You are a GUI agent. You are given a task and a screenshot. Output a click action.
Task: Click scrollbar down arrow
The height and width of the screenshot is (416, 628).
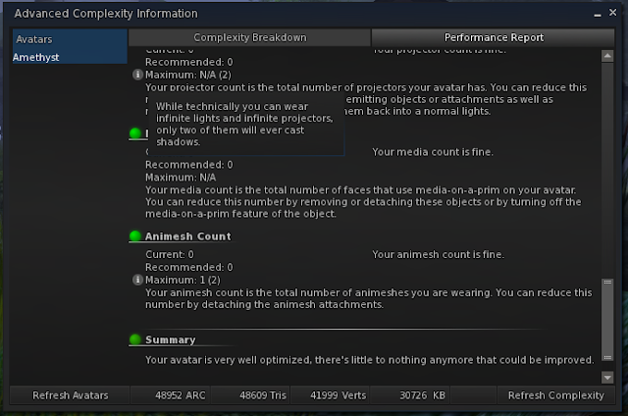point(607,377)
